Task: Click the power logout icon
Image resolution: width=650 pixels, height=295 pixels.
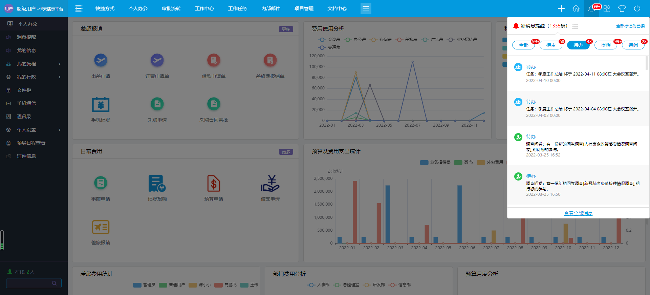Action: click(637, 8)
